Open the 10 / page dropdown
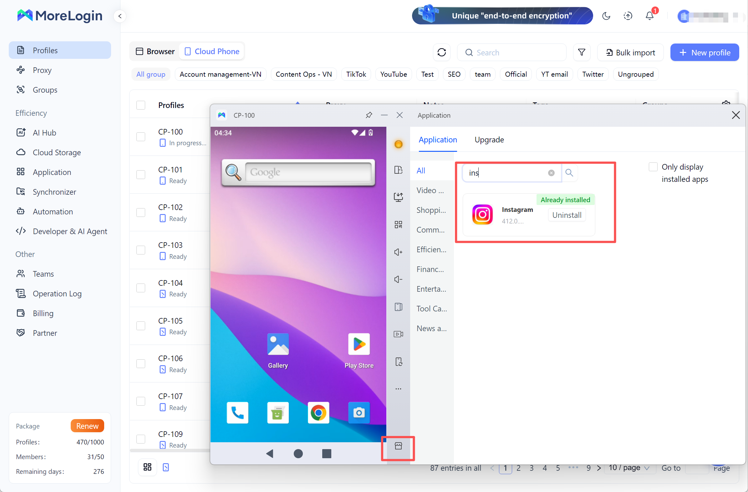The height and width of the screenshot is (492, 748). click(628, 468)
